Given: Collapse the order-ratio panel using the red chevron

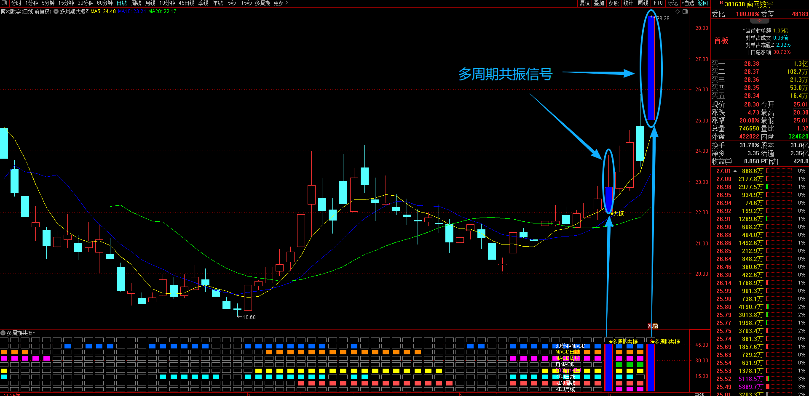Looking at the screenshot, I should tap(759, 20).
